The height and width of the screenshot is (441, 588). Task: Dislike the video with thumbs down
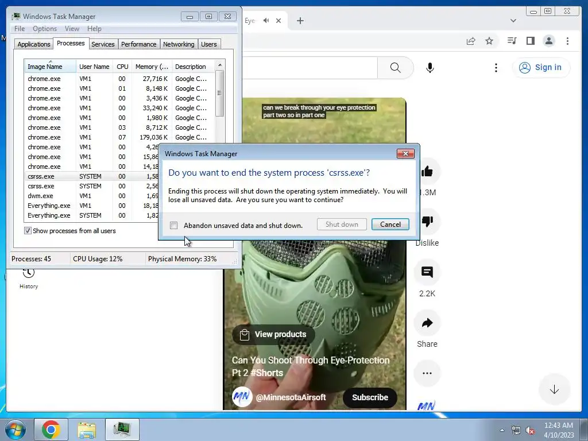click(x=427, y=221)
